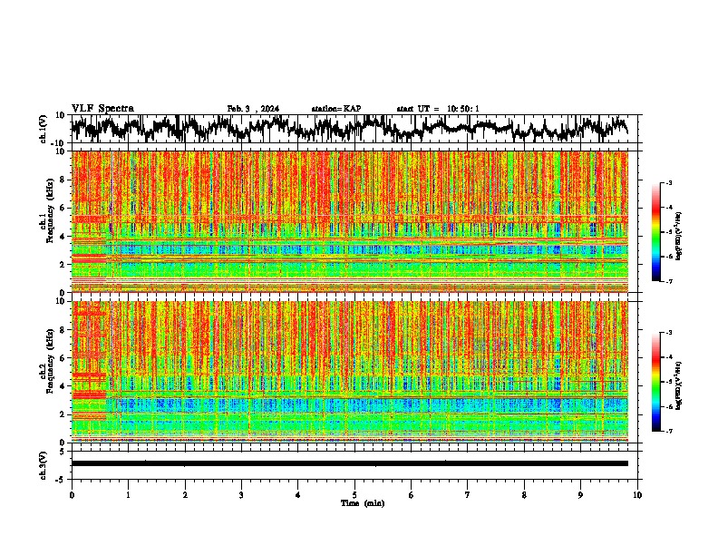
Task: Click the solid black ch.3 signal band
Action: [349, 463]
